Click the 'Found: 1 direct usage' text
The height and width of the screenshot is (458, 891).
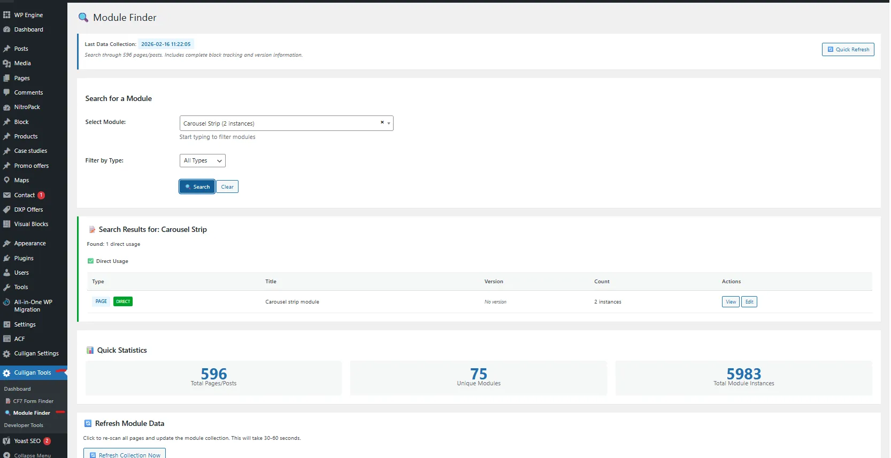[x=113, y=244]
